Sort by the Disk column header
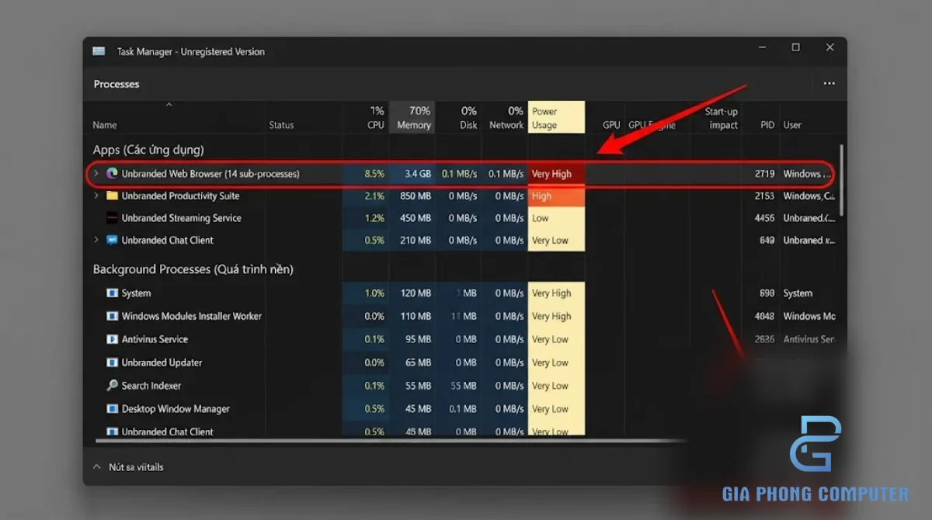Image resolution: width=932 pixels, height=520 pixels. [x=468, y=118]
